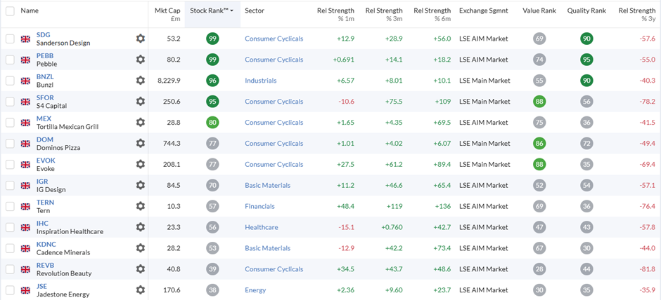This screenshot has height=300, width=661.
Task: Click S4 Capital 3y value -78.2
Action: click(648, 102)
